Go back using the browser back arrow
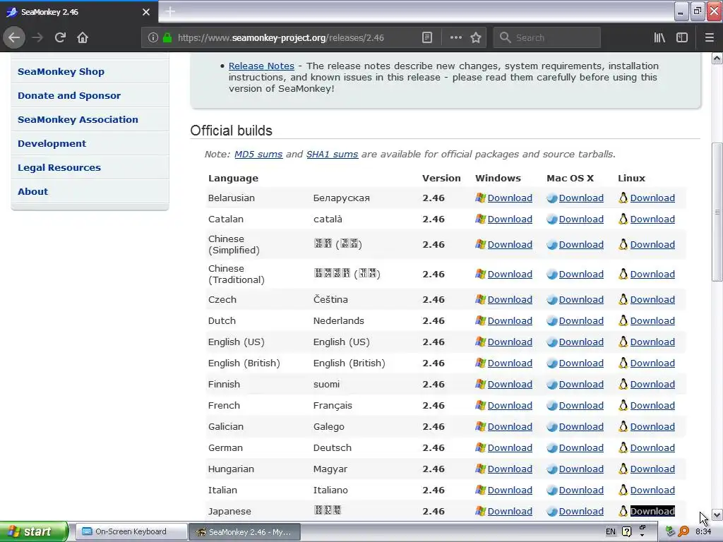Viewport: 723px width, 542px height. pyautogui.click(x=14, y=37)
